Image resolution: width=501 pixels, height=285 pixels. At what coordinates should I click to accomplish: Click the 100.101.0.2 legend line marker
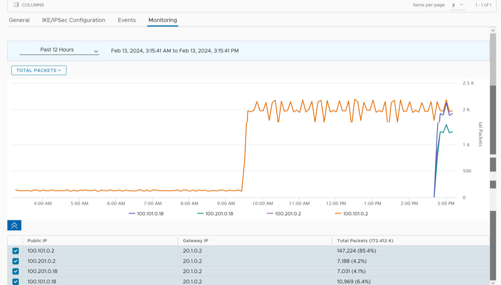[x=338, y=213]
